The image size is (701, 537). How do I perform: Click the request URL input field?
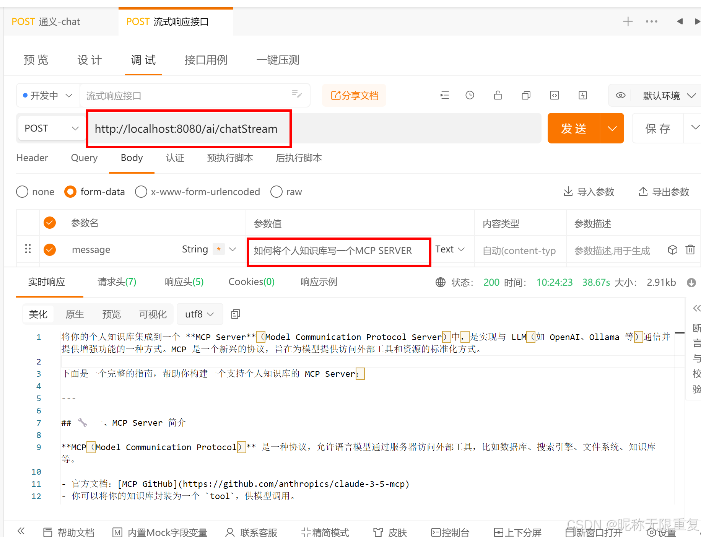[x=314, y=129]
